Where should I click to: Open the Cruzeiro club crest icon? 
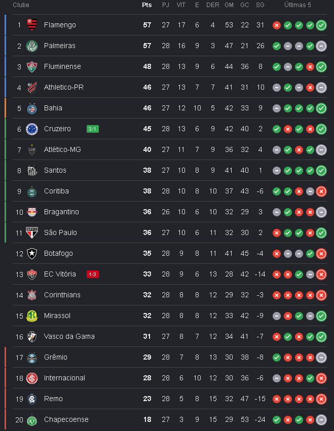32,129
